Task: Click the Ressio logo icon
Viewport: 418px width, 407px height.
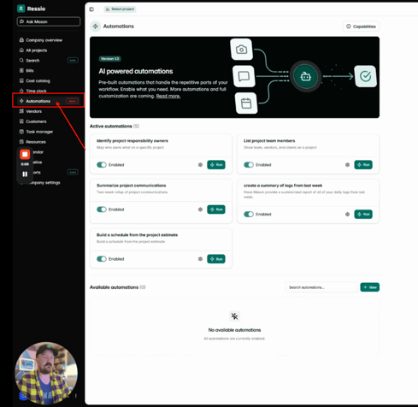Action: tap(21, 9)
